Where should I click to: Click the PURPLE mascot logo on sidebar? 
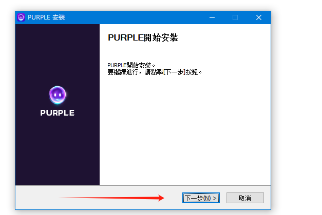[58, 95]
